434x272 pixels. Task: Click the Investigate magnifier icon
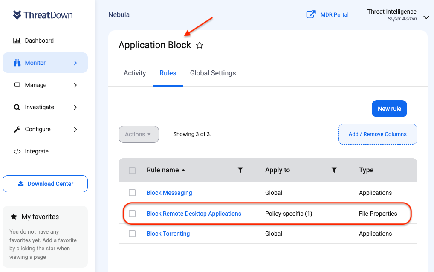[x=17, y=107]
